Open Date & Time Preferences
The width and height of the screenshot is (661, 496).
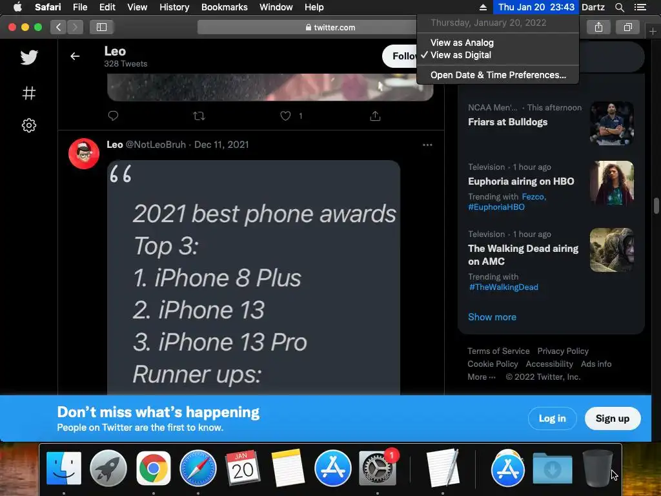pyautogui.click(x=498, y=75)
